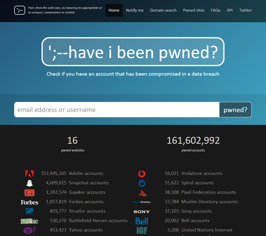Click the Vodafone accounts text
The height and width of the screenshot is (236, 266).
(x=202, y=173)
